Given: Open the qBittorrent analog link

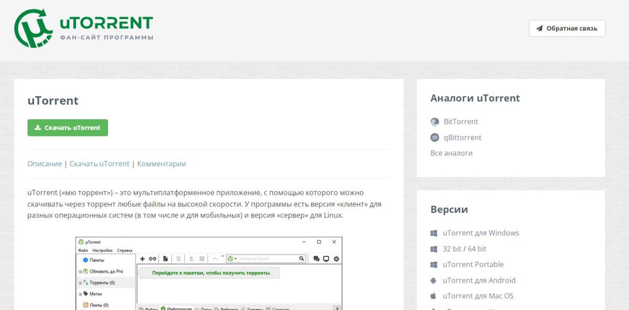Looking at the screenshot, I should tap(462, 137).
